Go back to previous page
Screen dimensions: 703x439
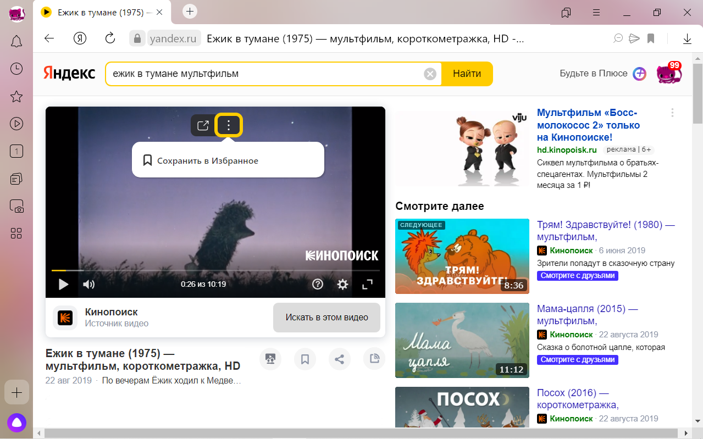[x=49, y=38]
